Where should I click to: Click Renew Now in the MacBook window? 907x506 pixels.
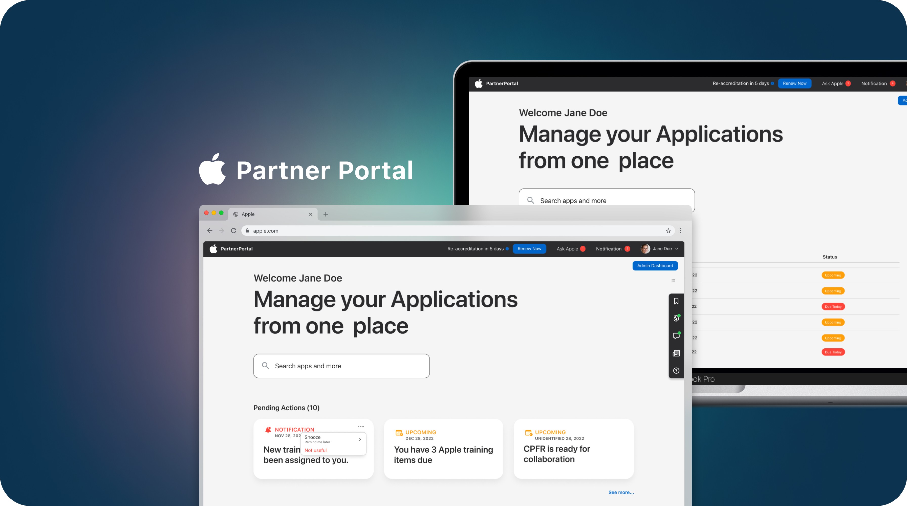click(794, 83)
